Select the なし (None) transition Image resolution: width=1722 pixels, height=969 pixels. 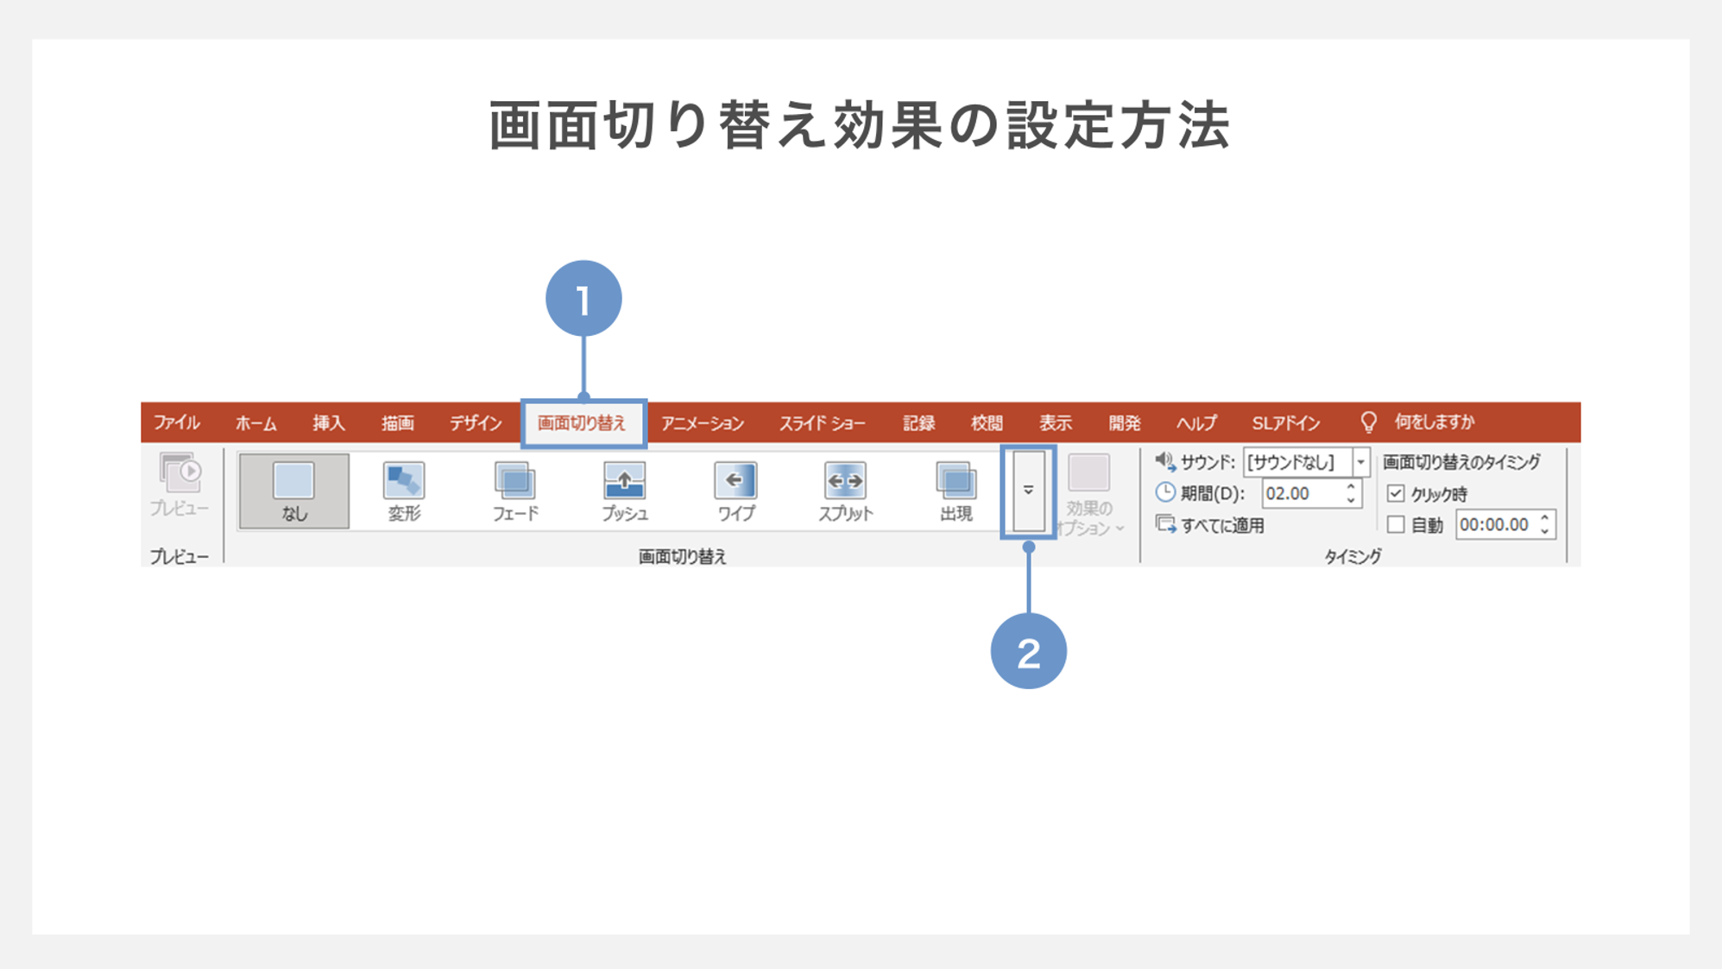294,491
